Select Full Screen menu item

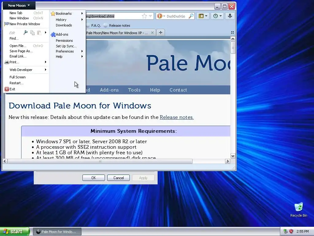(26, 77)
